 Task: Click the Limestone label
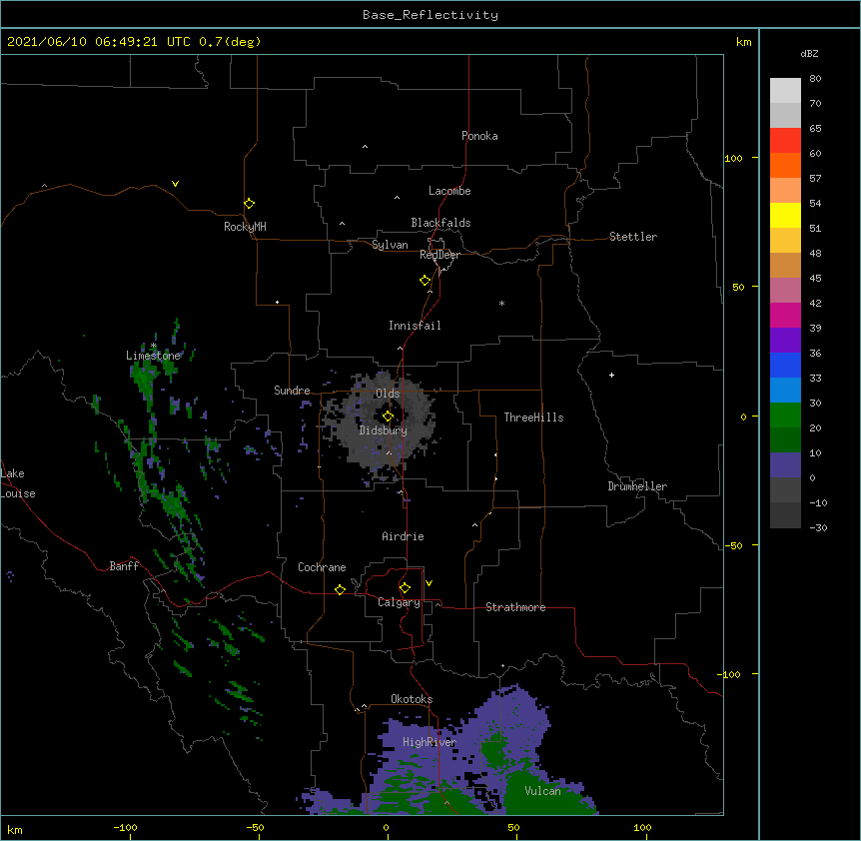click(153, 356)
